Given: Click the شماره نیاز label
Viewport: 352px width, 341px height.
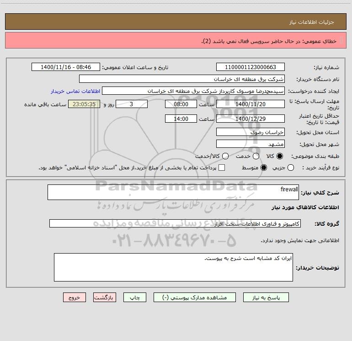Looking at the screenshot, I should pos(326,67).
